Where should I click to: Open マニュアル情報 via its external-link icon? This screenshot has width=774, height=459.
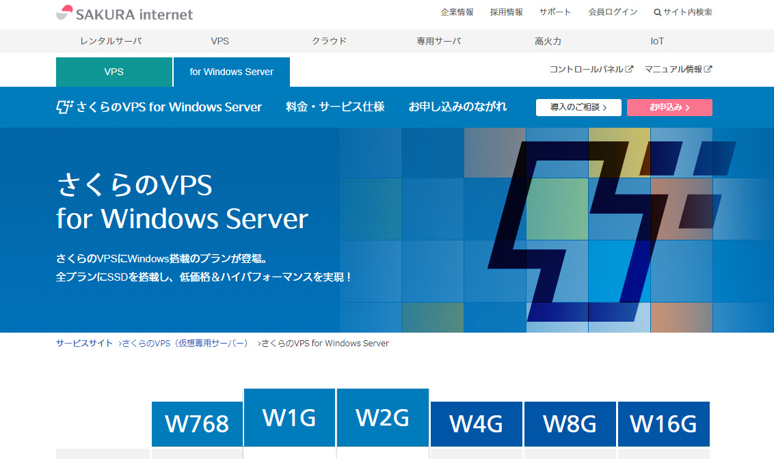point(708,69)
